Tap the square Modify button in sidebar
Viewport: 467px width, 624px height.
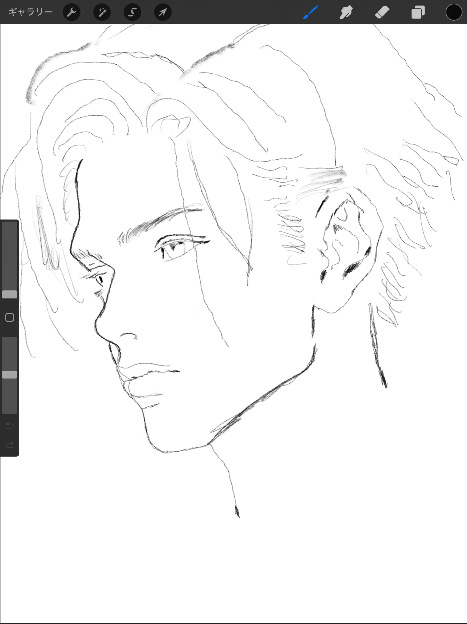(9, 317)
